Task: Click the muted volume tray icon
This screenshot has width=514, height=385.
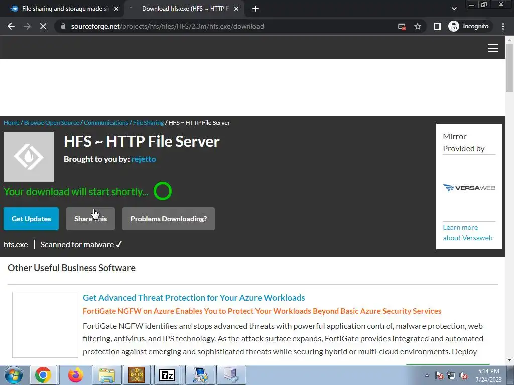Action: (463, 375)
